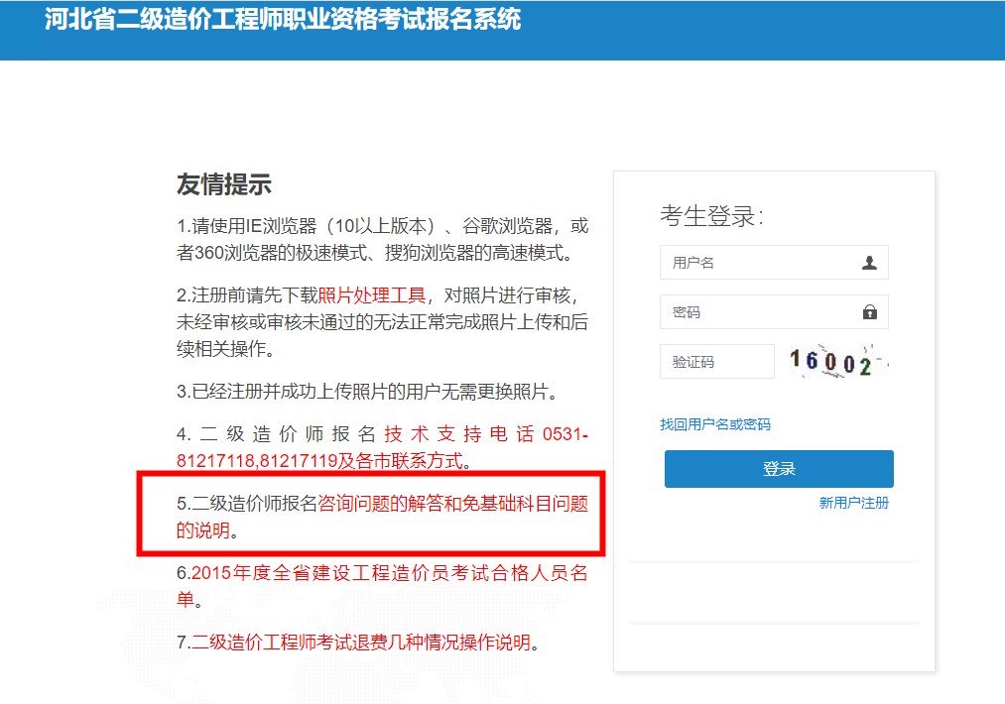The image size is (1005, 704).
Task: Focus the 用户名 input field
Action: 759,263
